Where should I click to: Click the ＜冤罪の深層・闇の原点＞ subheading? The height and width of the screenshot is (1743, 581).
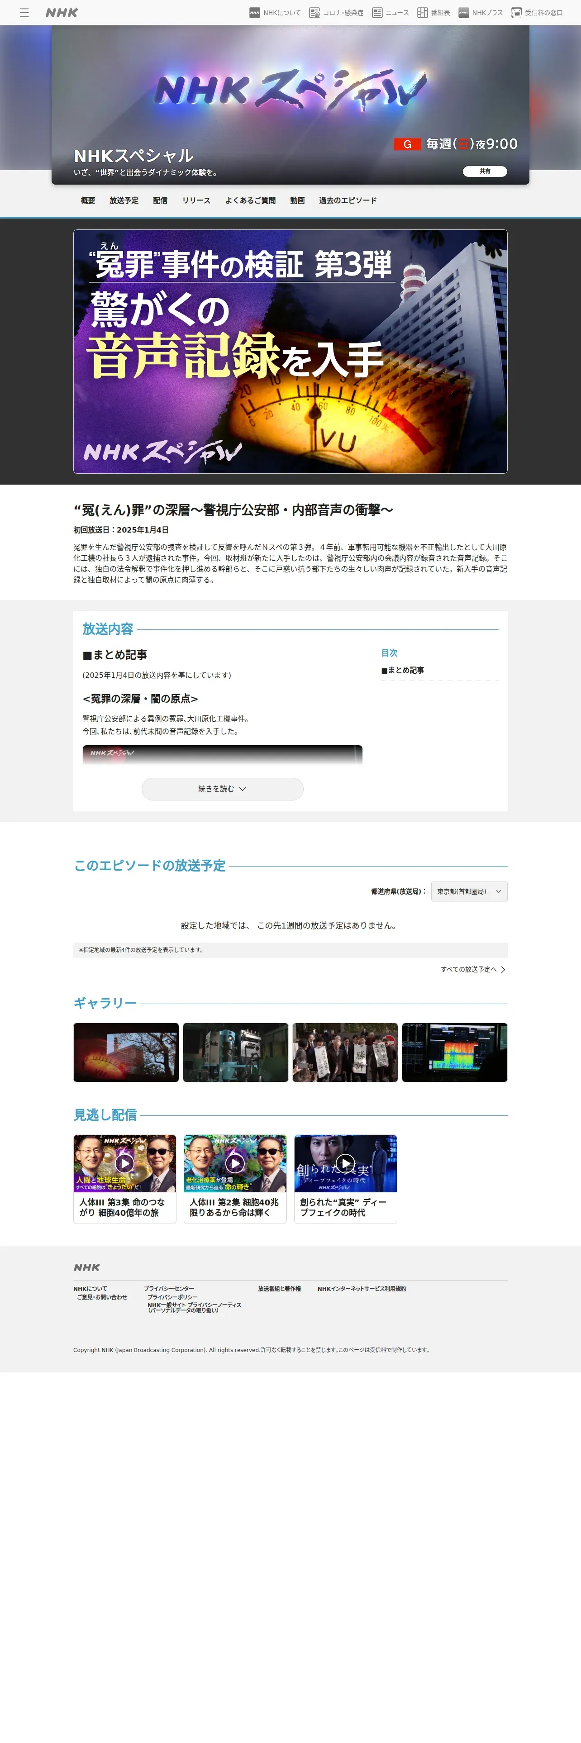pos(140,699)
